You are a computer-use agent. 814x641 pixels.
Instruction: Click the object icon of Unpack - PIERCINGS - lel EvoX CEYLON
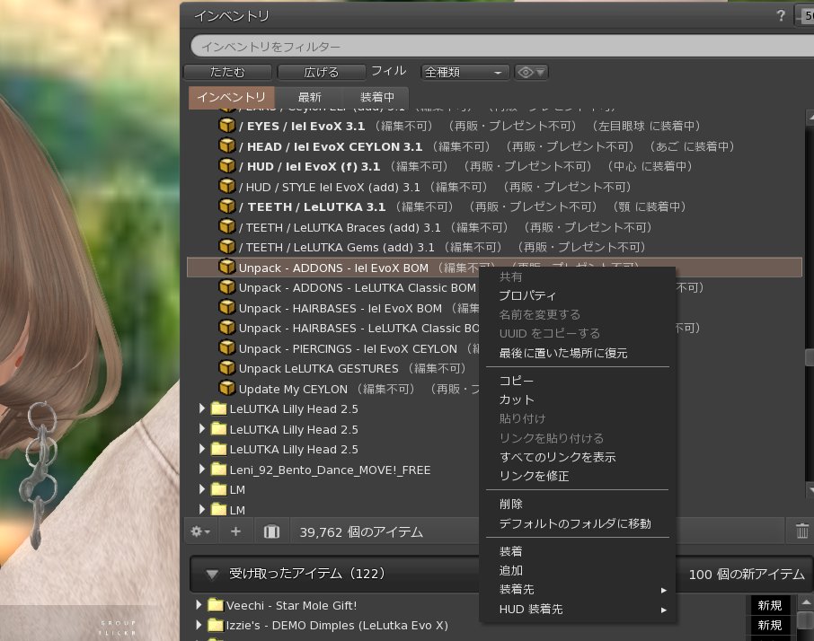click(x=227, y=348)
